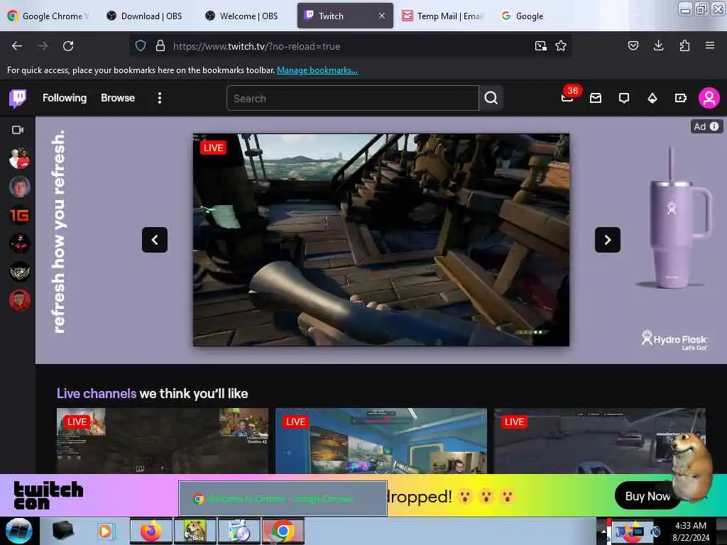Show the previous carousel stream

point(155,240)
